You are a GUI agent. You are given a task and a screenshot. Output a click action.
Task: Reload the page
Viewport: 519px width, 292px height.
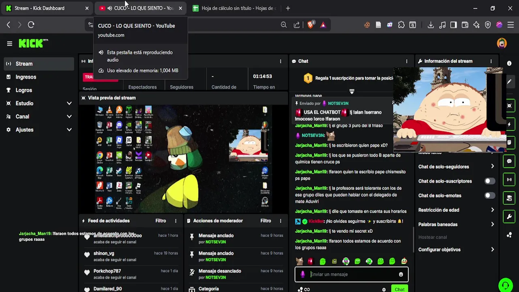pos(31,25)
